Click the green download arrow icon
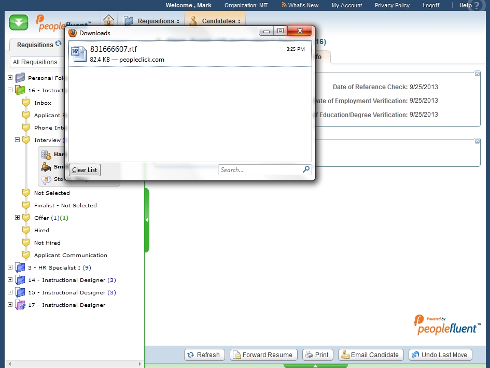This screenshot has height=368, width=490. point(19,22)
